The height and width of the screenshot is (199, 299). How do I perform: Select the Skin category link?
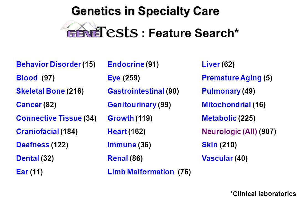tap(210, 145)
